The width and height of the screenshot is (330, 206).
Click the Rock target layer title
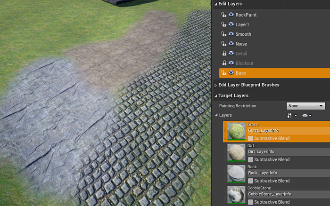(x=252, y=167)
